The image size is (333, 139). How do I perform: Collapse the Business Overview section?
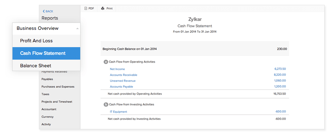[77, 28]
